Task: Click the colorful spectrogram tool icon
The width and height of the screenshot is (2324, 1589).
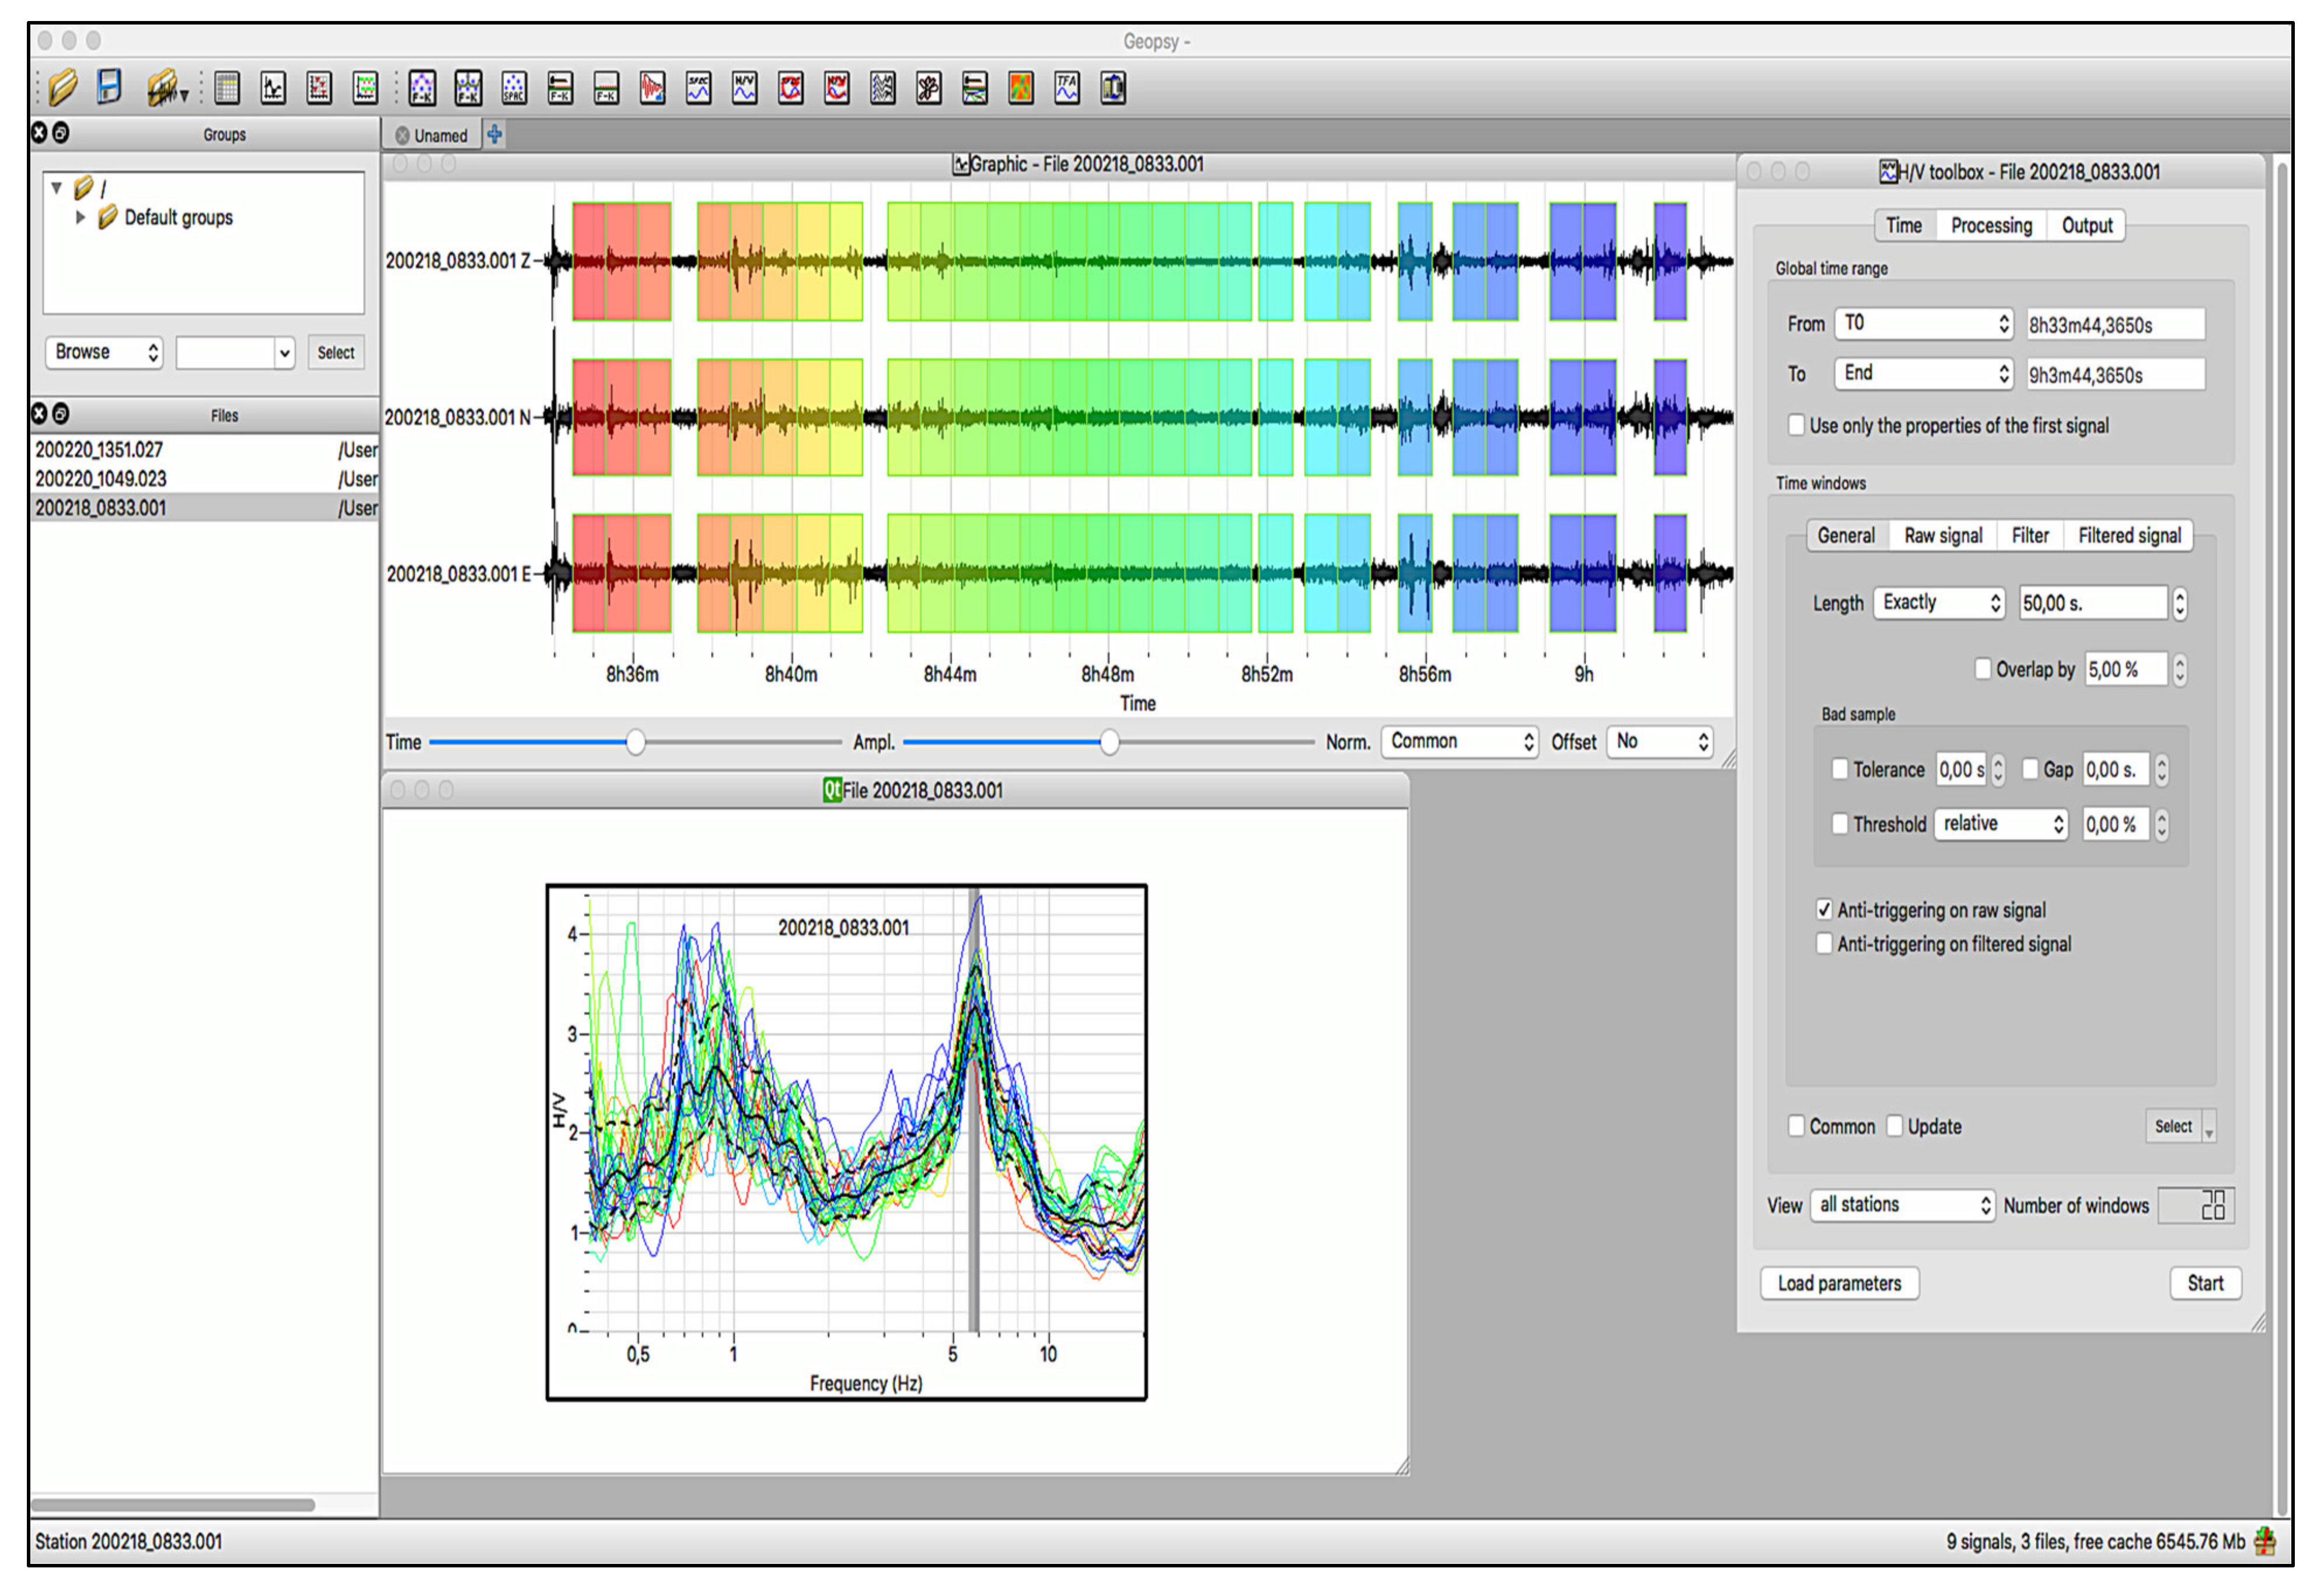Action: click(x=1021, y=88)
